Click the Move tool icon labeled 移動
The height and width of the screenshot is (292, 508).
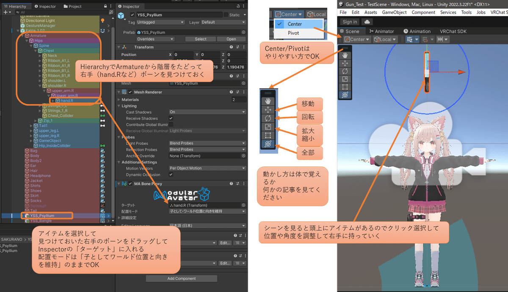(x=268, y=109)
